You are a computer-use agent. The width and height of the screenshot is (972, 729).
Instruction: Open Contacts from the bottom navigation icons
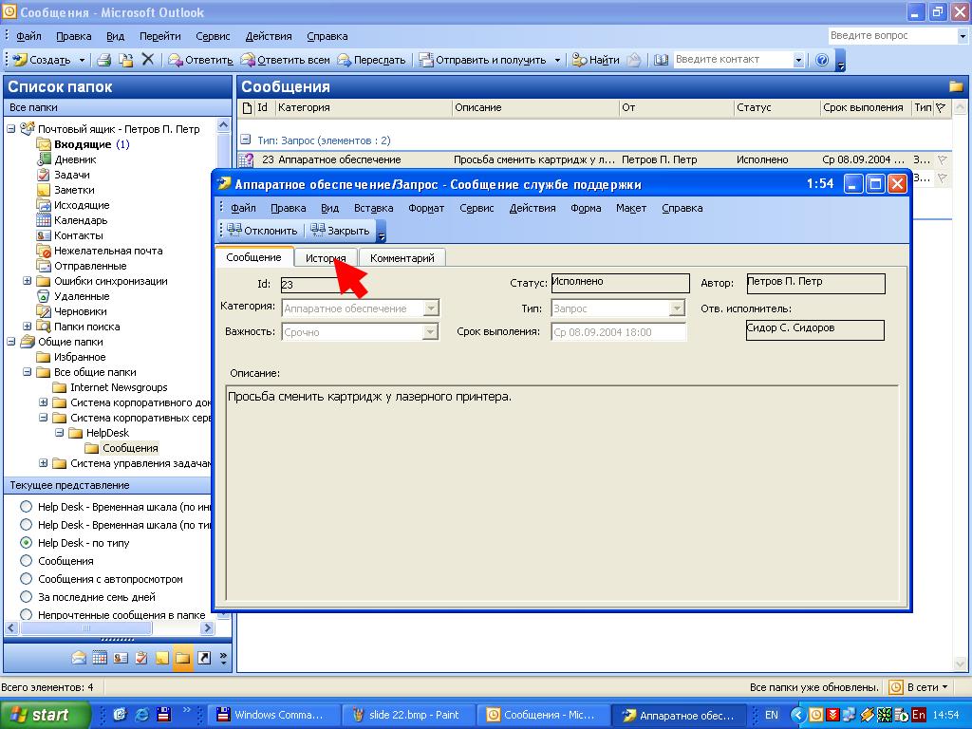(121, 658)
